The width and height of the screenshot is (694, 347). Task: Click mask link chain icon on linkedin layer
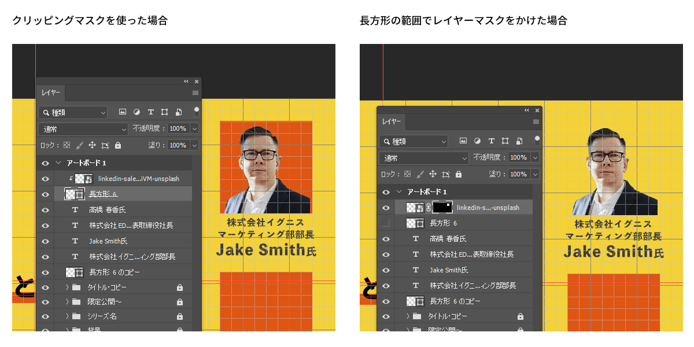point(429,207)
